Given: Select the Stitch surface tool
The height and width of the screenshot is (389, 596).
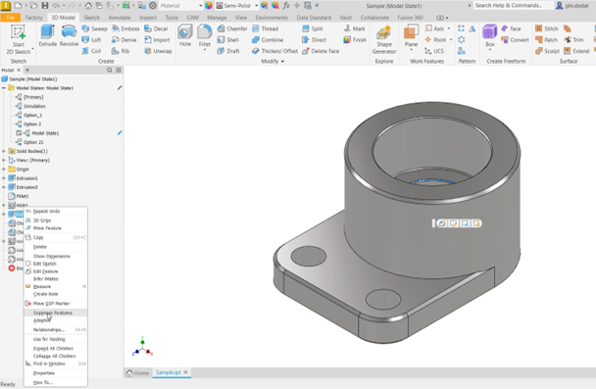Looking at the screenshot, I should (547, 28).
